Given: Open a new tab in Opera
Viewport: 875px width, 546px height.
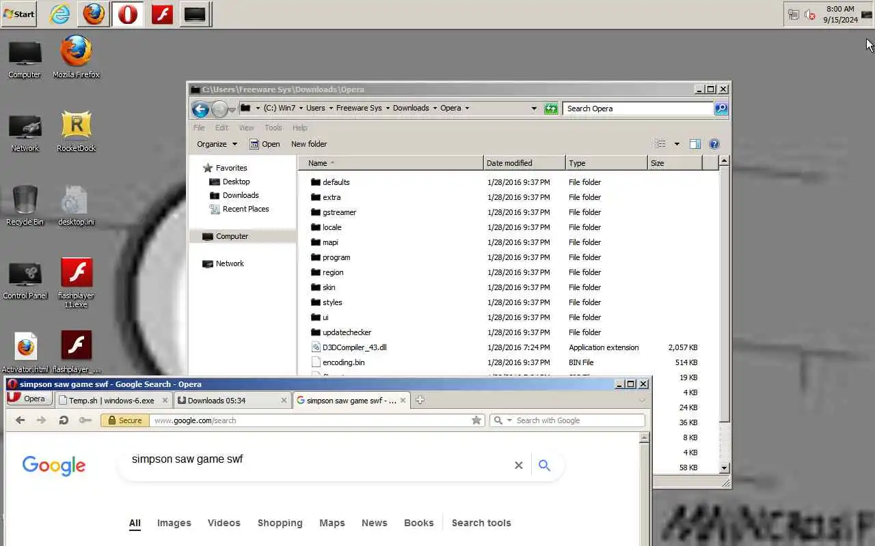Looking at the screenshot, I should tap(420, 400).
